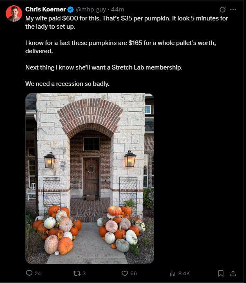Click the repost count 3
The image size is (246, 283).
point(84,274)
